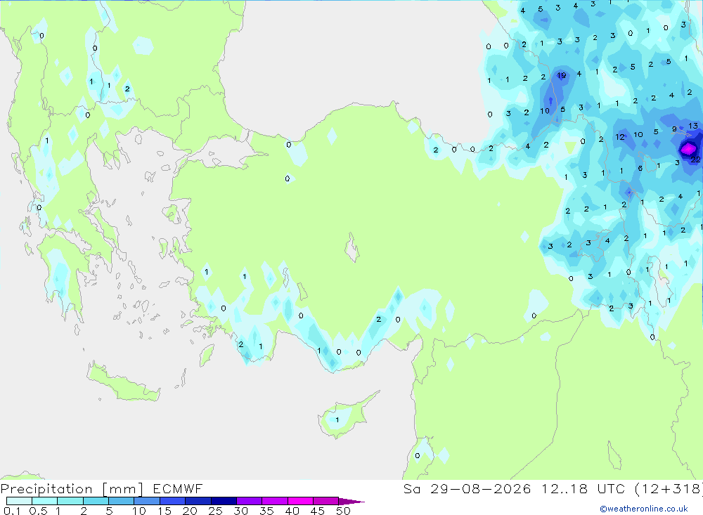Screen dimensions: 703x515
Task: Click the island of Crete on the map
Action: click(123, 384)
